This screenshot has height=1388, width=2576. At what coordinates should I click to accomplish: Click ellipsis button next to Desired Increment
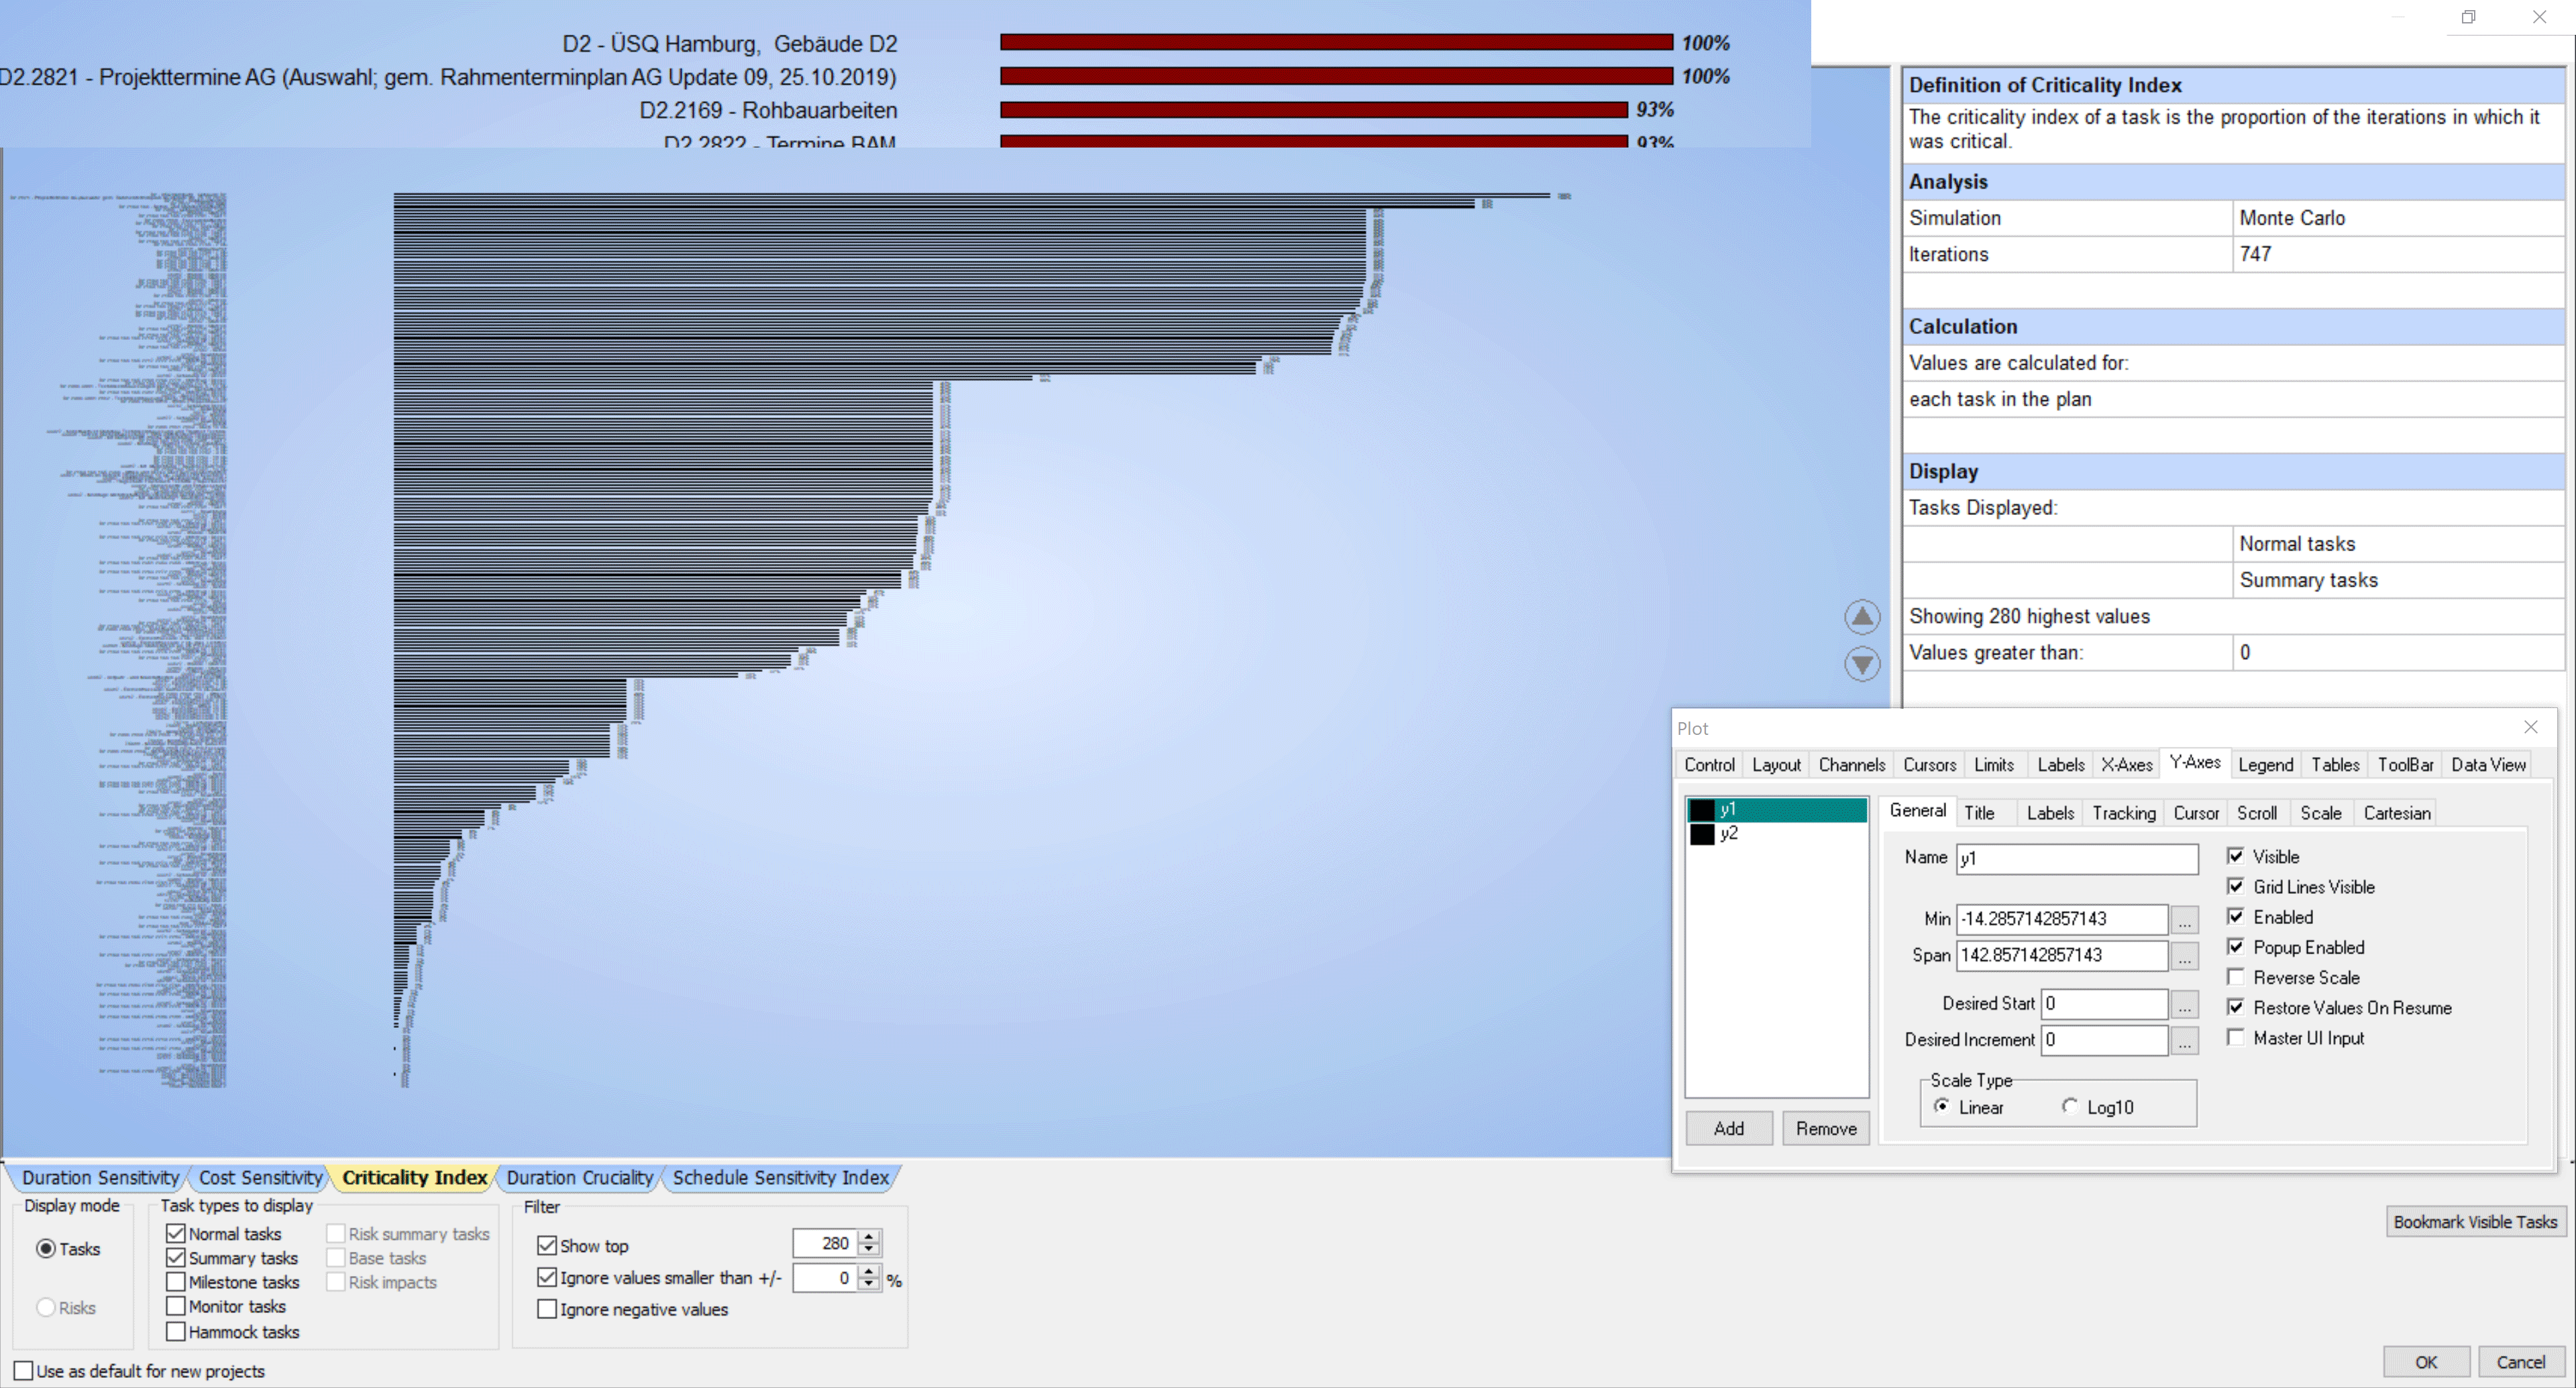click(x=2184, y=1040)
